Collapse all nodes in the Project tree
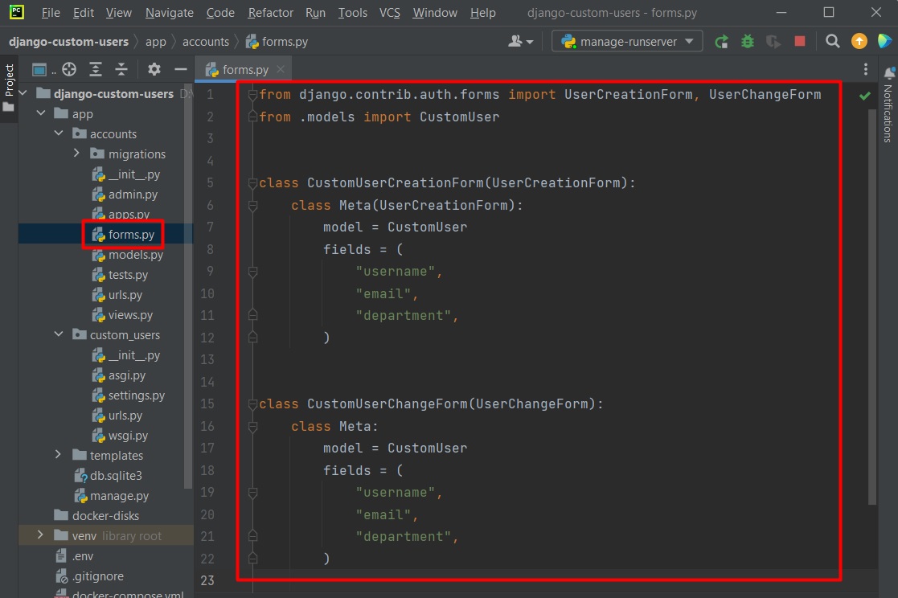Image resolution: width=898 pixels, height=598 pixels. coord(121,69)
